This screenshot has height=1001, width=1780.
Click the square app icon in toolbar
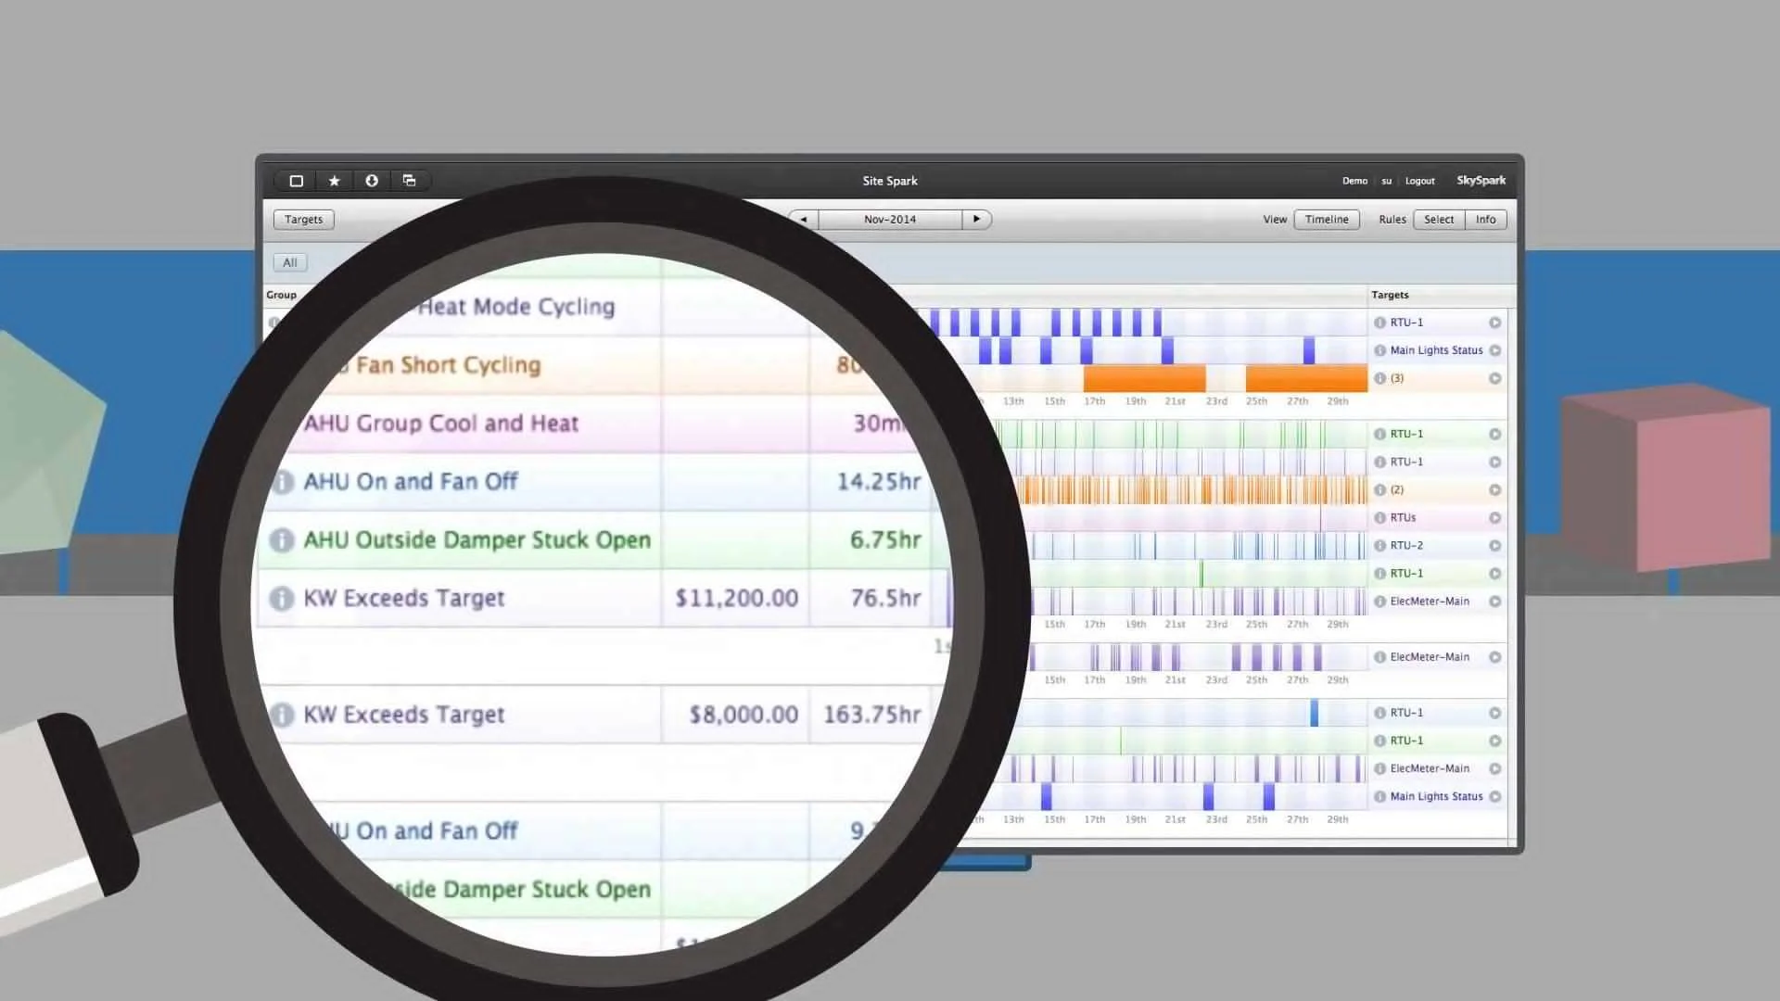coord(297,181)
